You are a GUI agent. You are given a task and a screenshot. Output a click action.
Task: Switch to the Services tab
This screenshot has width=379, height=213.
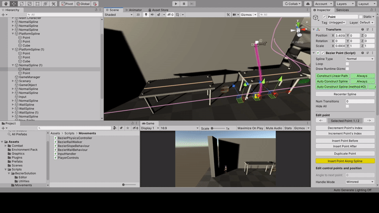click(x=342, y=10)
